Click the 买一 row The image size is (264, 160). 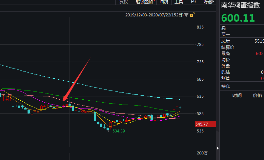click(x=242, y=34)
